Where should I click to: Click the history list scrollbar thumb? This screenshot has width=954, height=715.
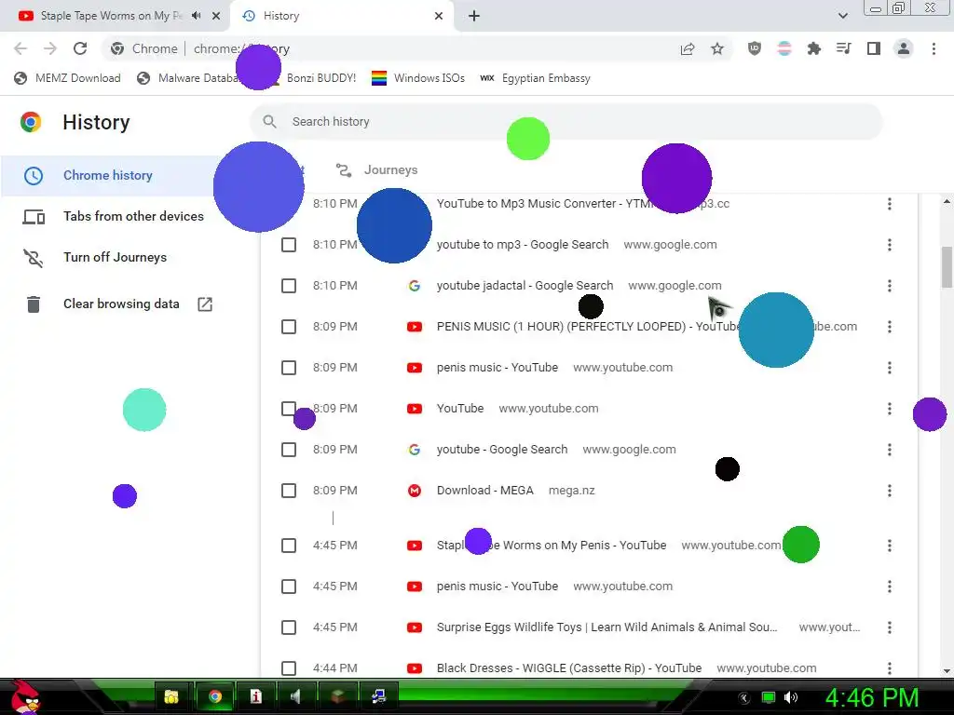tap(947, 266)
